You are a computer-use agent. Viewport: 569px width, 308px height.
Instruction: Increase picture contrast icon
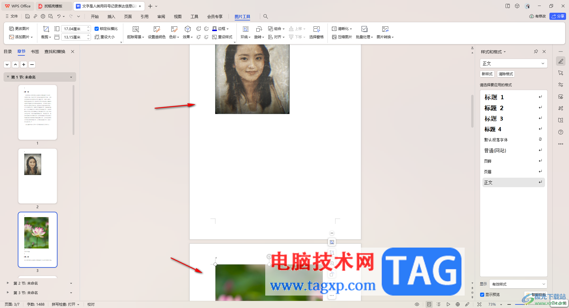199,28
